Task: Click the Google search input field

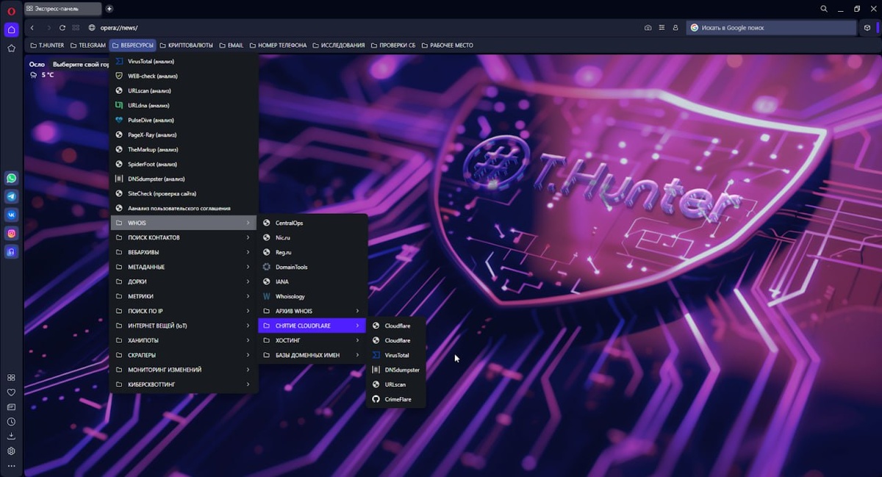Action: pyautogui.click(x=772, y=28)
